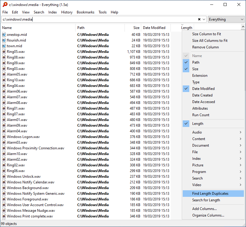Screen dimensions: 246x227
Task: Expand the Content submenu
Action: 213,139
